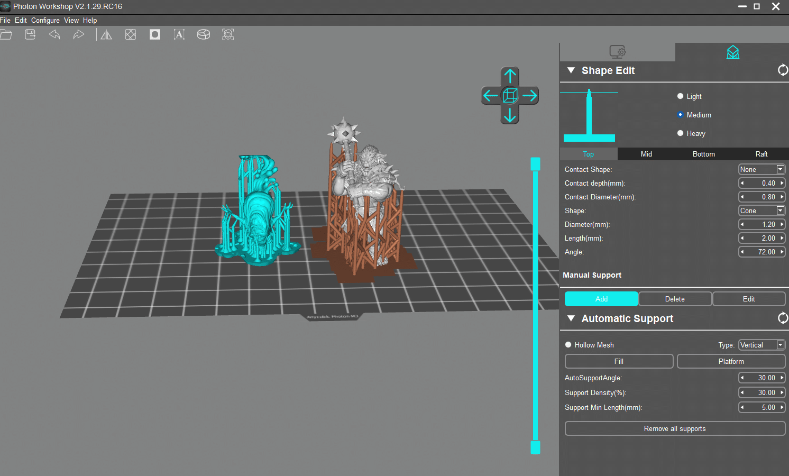
Task: Collapse the Shape Edit section
Action: coord(571,70)
